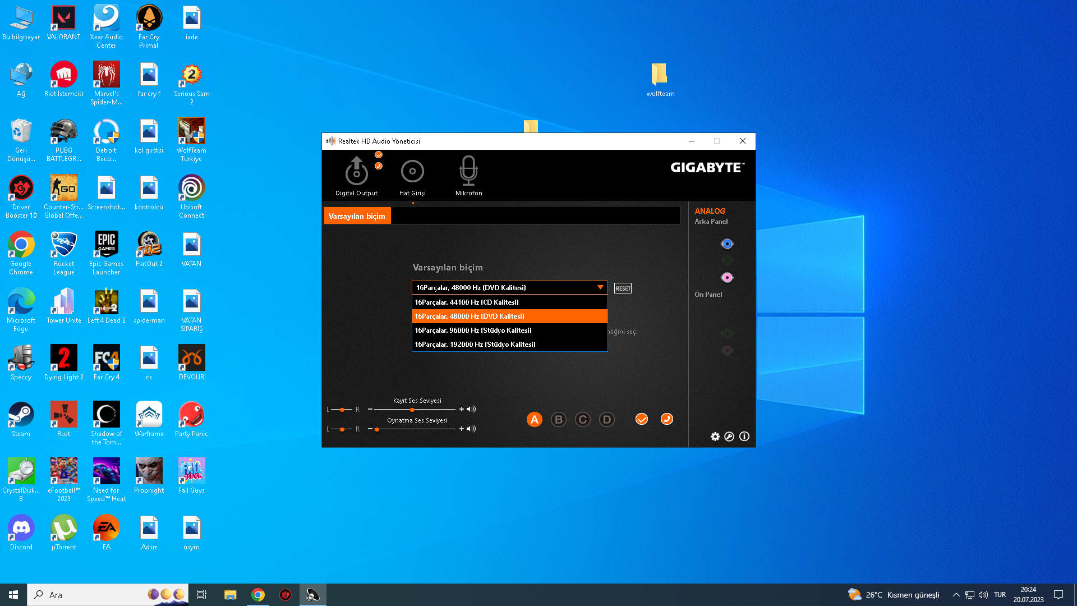Open the taskbar volume icon
The width and height of the screenshot is (1077, 606).
click(983, 595)
